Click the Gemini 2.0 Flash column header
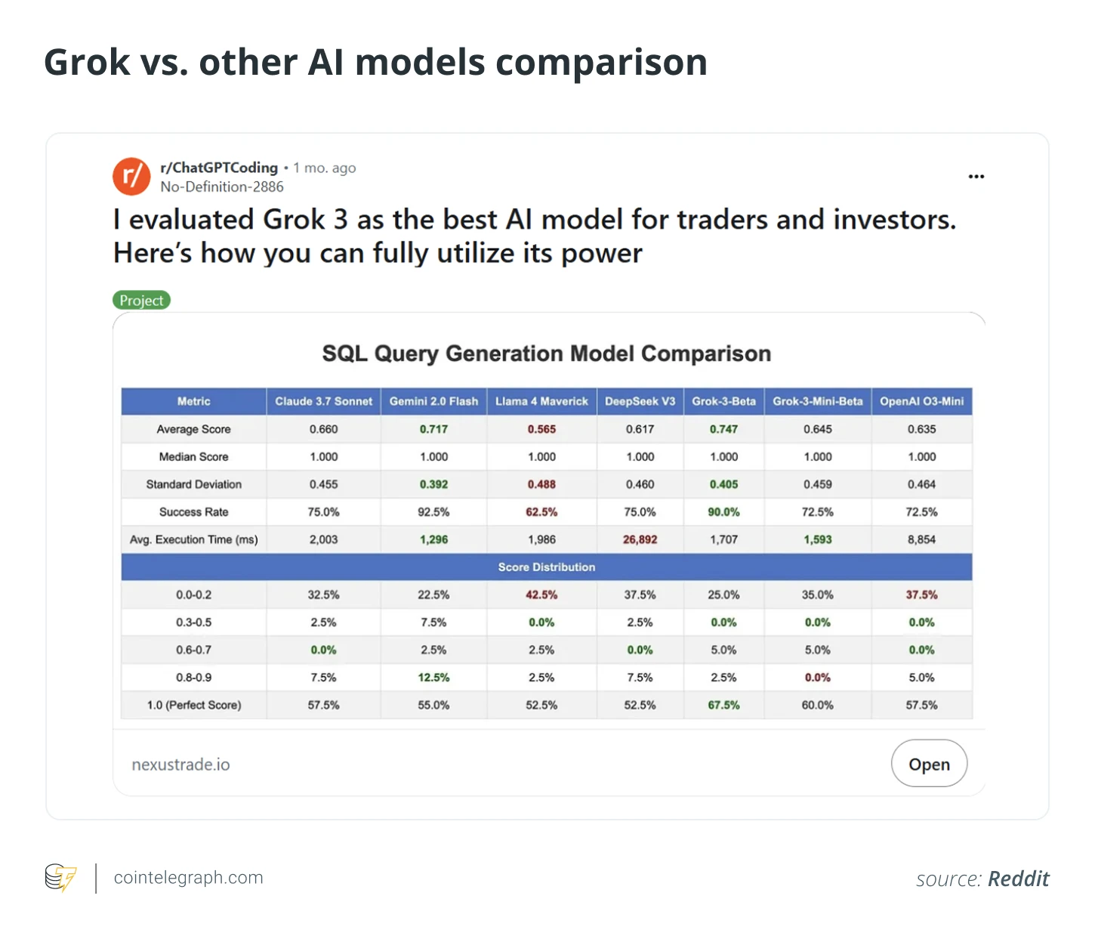Image resolution: width=1095 pixels, height=939 pixels. (x=433, y=401)
